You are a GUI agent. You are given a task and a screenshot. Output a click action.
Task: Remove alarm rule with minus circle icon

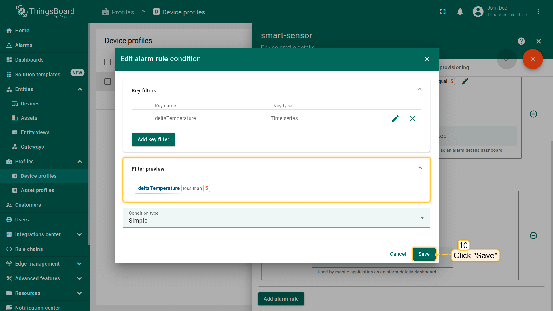(x=533, y=114)
